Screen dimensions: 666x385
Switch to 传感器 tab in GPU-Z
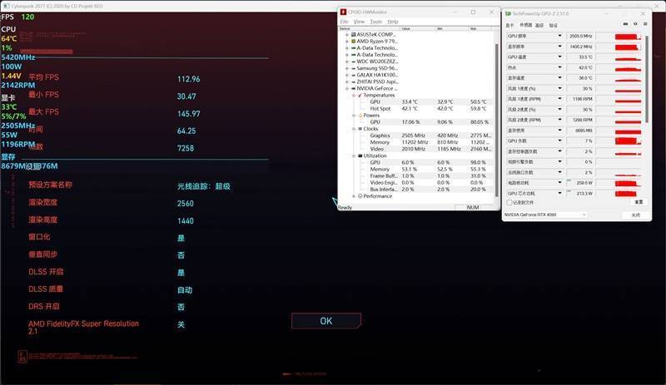(x=526, y=26)
